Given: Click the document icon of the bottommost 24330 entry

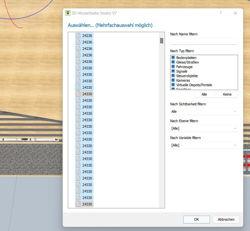Looking at the screenshot, I should click(78, 204).
